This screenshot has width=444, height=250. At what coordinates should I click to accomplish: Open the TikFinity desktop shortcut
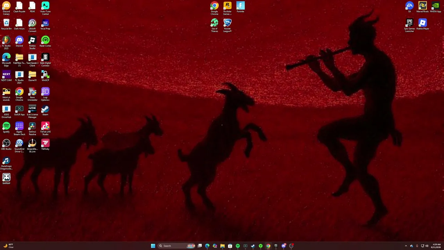coord(45,145)
